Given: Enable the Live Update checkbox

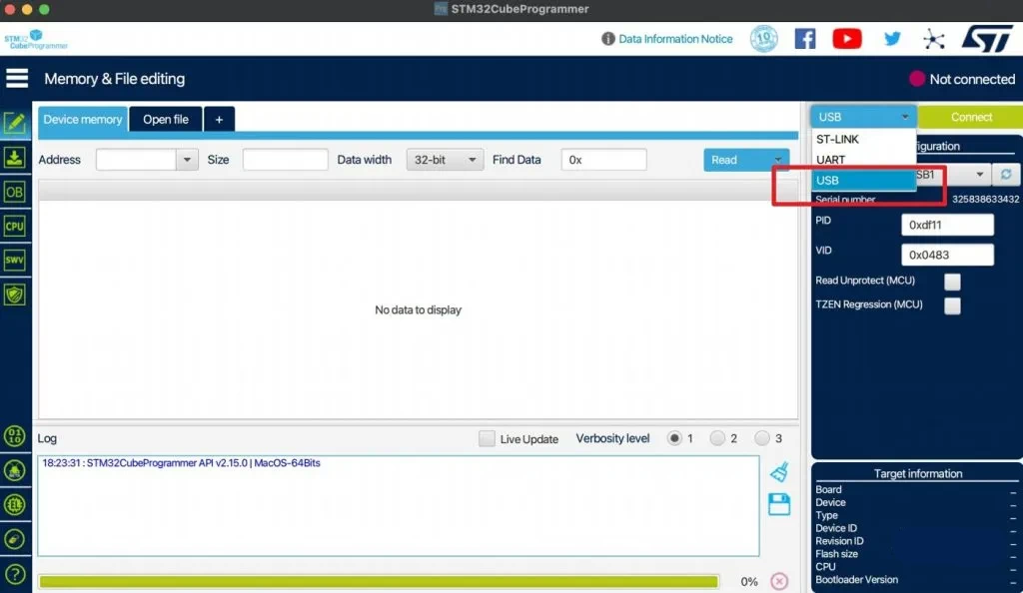Looking at the screenshot, I should 487,438.
